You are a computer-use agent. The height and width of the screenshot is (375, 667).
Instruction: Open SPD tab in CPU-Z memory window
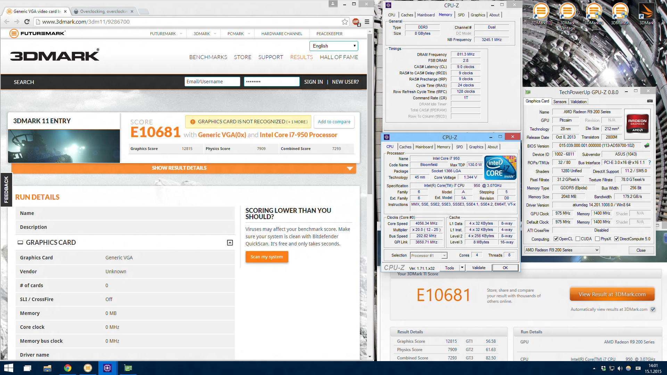[x=461, y=15]
